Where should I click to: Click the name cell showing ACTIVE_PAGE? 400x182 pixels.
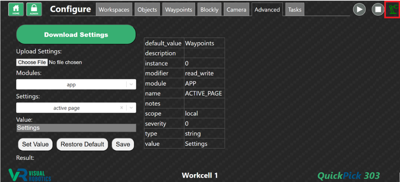tap(204, 93)
